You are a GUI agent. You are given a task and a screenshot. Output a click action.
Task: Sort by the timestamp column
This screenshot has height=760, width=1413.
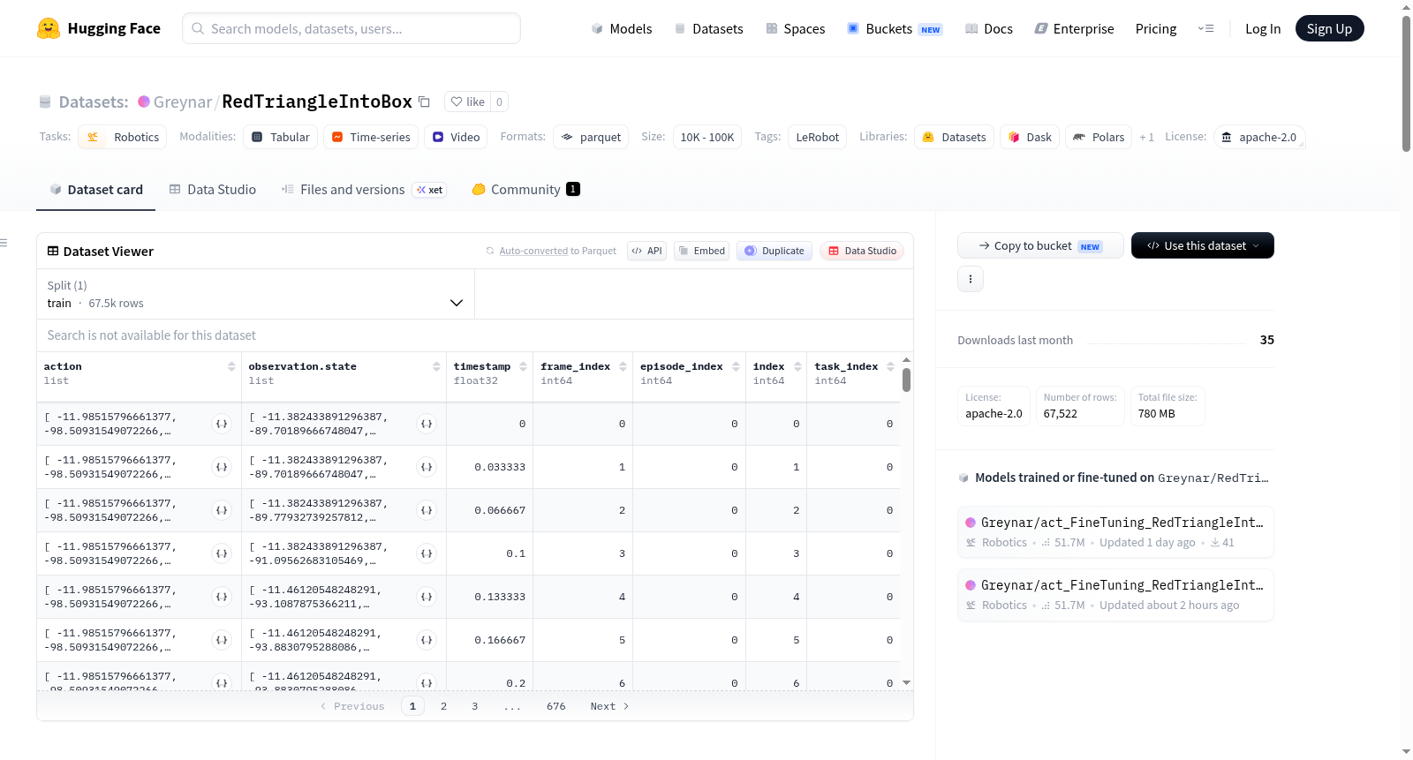tap(523, 366)
